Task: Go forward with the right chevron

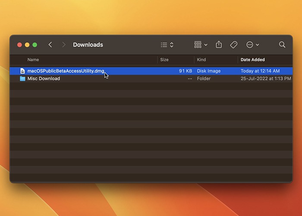Action: [64, 45]
